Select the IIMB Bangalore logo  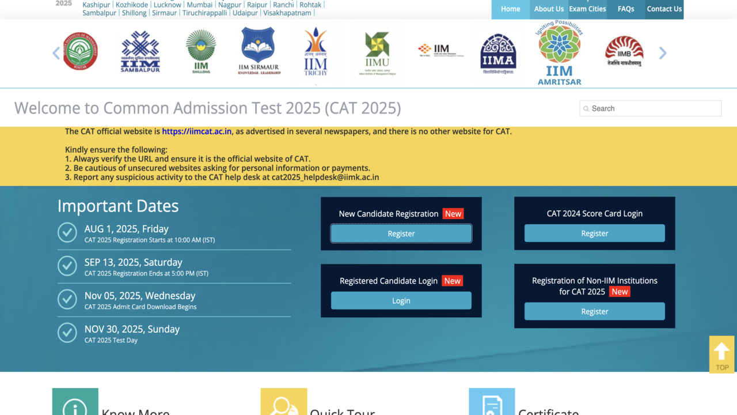[624, 52]
